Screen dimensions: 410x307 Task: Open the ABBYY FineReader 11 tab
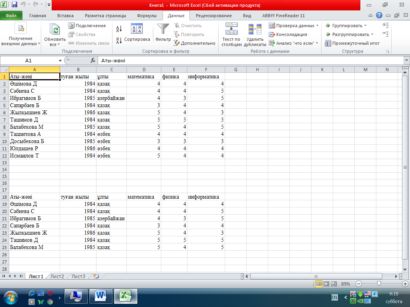click(283, 16)
